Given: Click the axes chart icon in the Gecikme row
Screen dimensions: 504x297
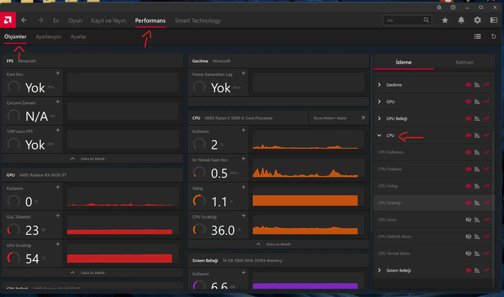Looking at the screenshot, I should click(x=477, y=85).
